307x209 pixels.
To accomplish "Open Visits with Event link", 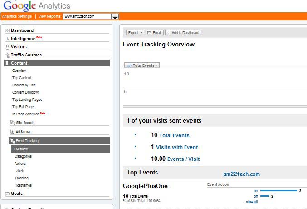I will (177, 147).
